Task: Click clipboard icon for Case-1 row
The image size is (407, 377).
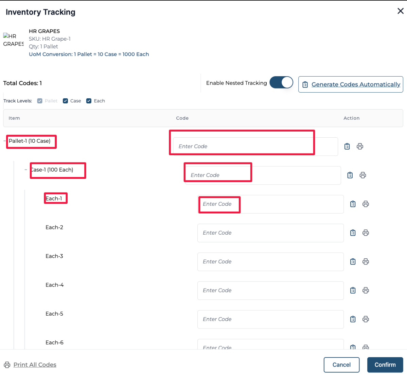Action: 350,175
